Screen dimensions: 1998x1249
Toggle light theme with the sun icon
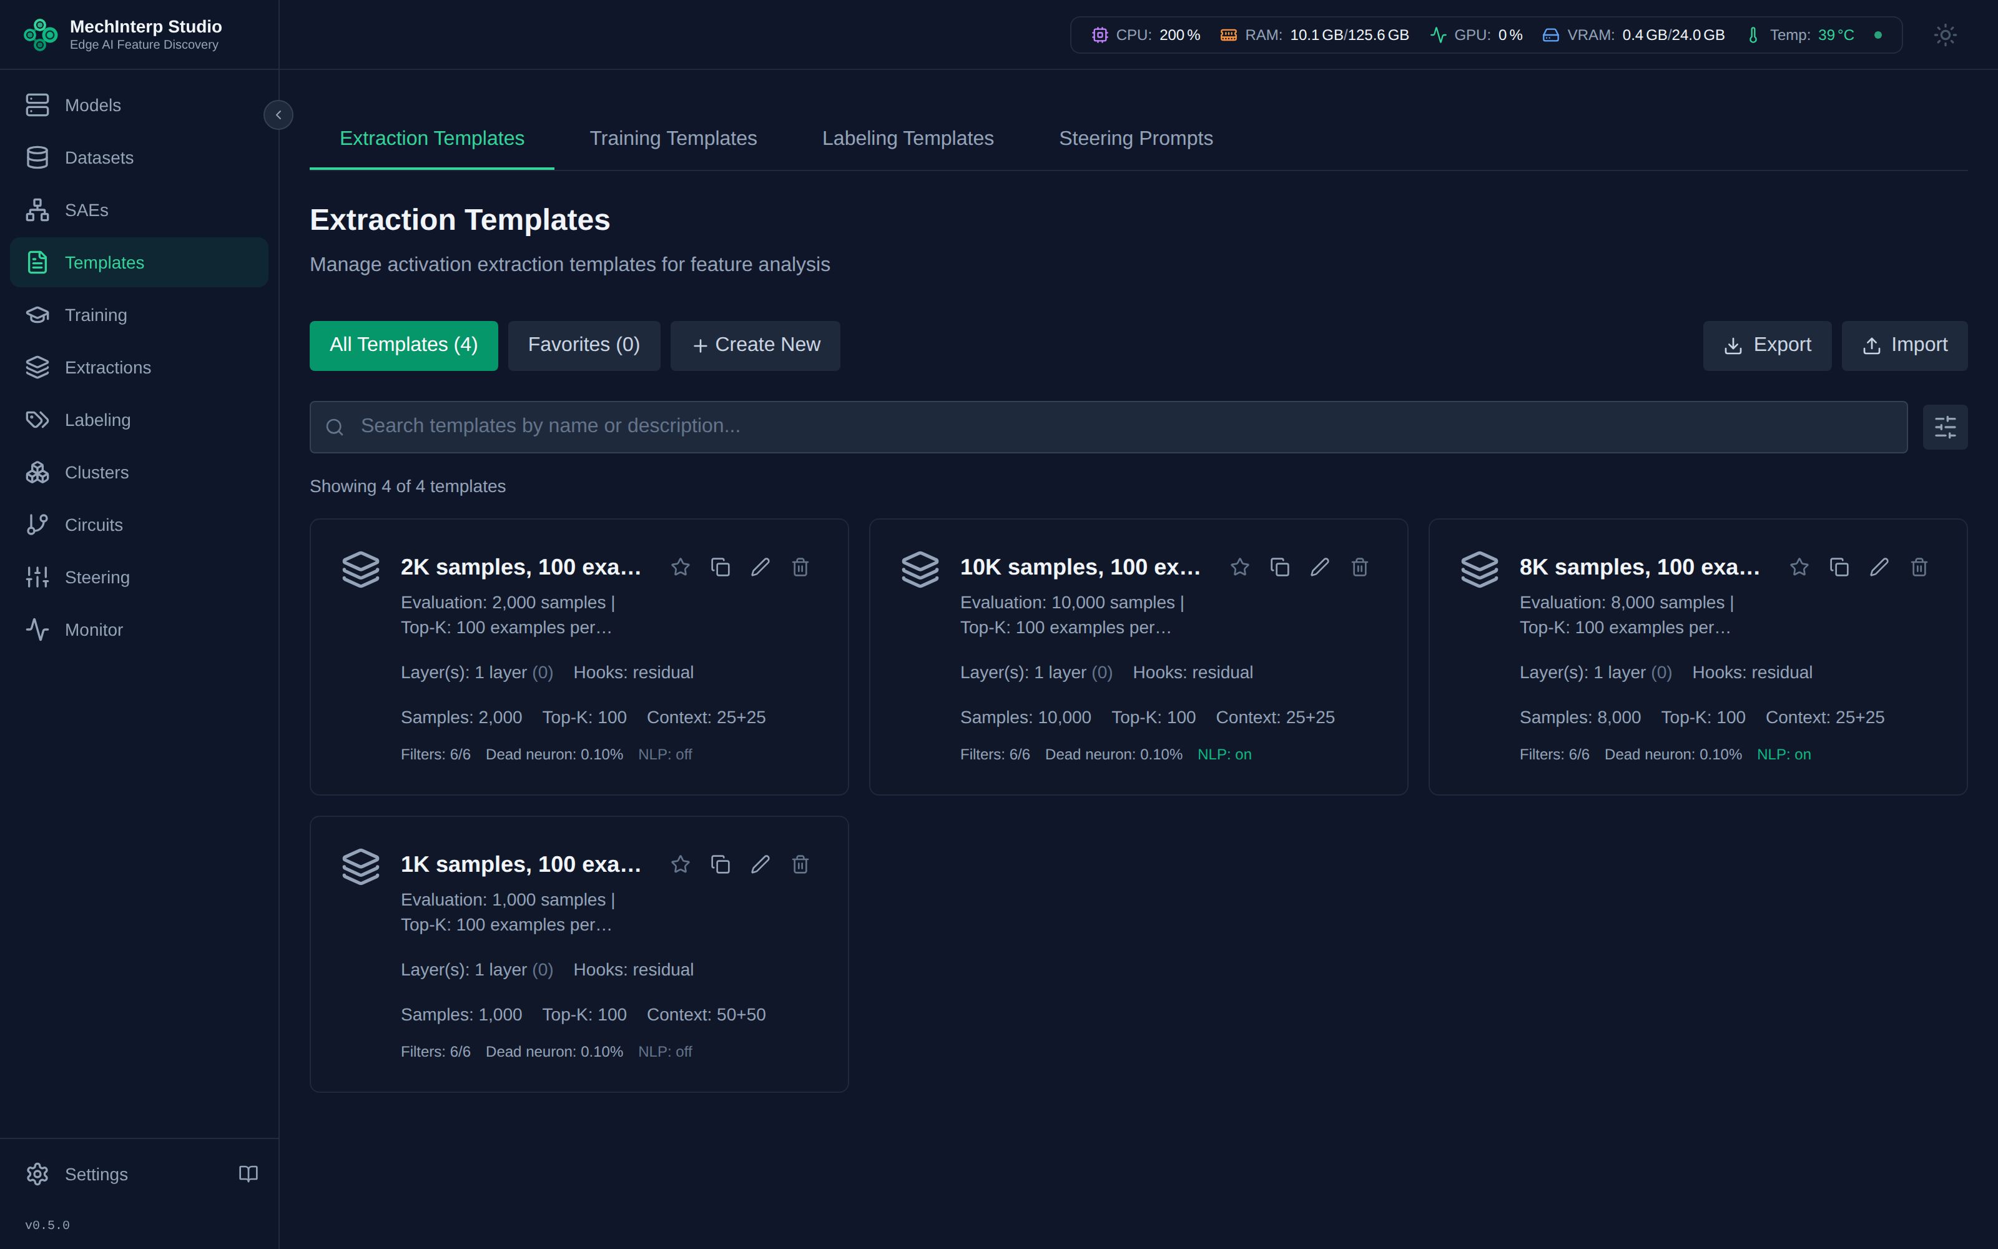(x=1945, y=35)
